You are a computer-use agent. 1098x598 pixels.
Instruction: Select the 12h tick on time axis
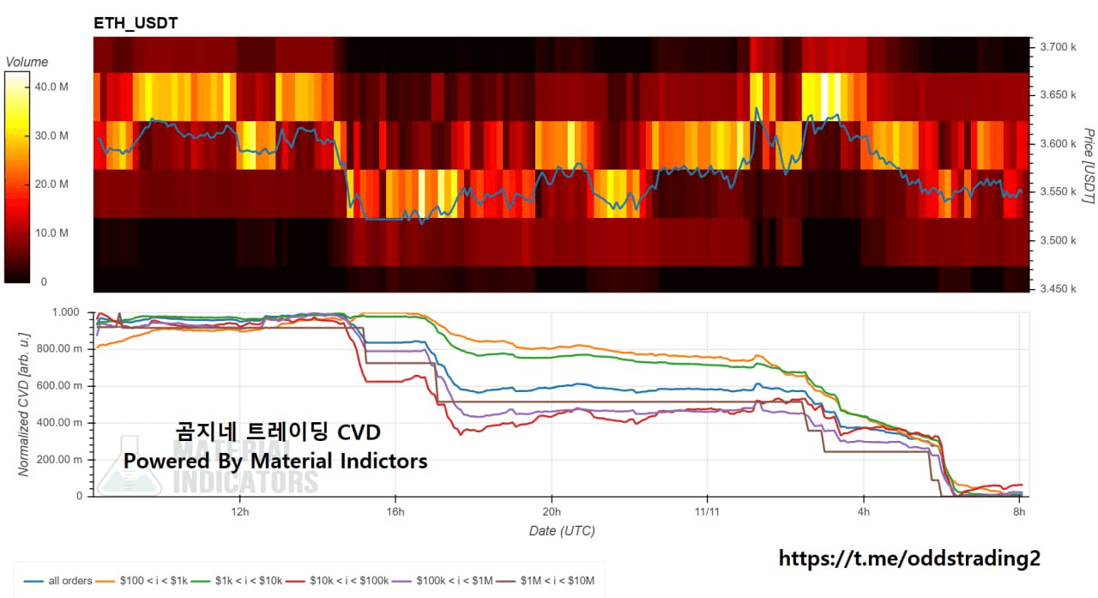point(240,513)
